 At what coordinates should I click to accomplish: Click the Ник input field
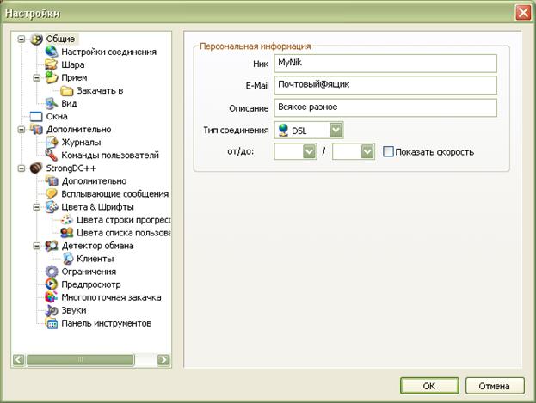click(x=385, y=64)
